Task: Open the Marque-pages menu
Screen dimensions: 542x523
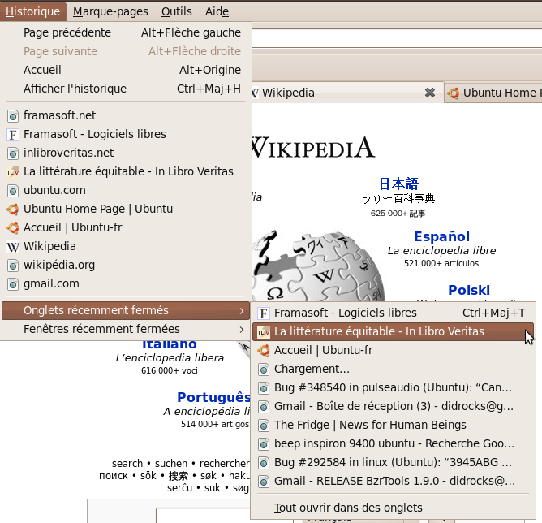Action: pos(110,11)
